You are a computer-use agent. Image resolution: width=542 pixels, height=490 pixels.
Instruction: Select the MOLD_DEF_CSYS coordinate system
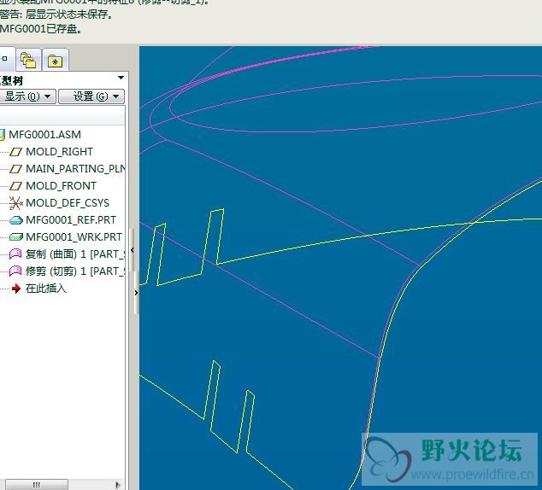68,203
